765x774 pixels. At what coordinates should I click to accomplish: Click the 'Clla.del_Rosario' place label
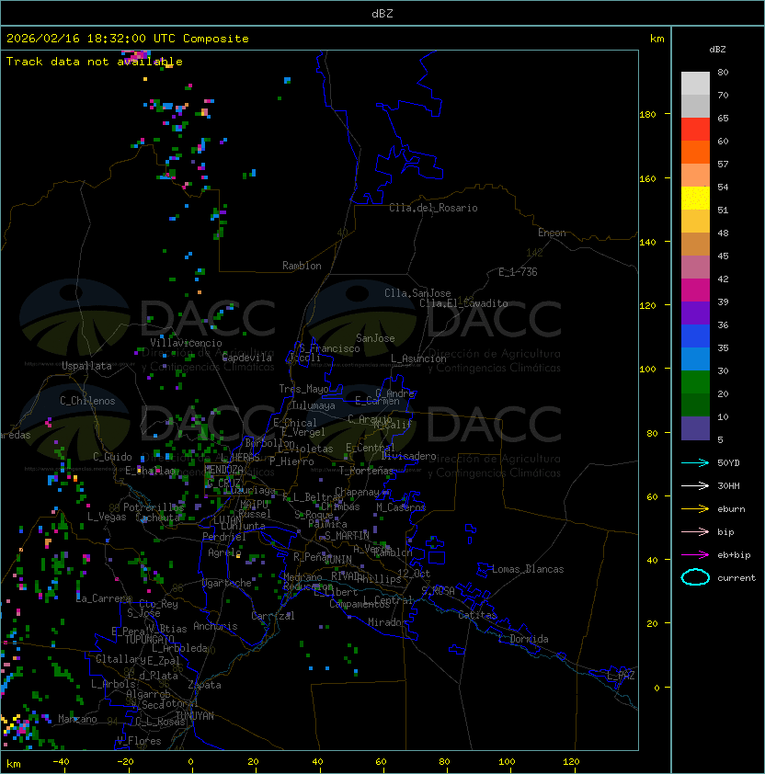433,208
